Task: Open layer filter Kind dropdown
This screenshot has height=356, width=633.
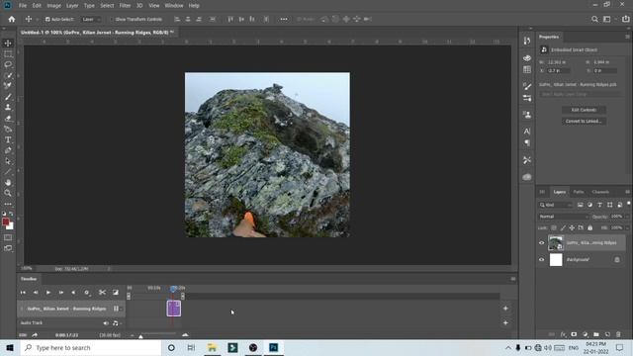Action: [556, 205]
